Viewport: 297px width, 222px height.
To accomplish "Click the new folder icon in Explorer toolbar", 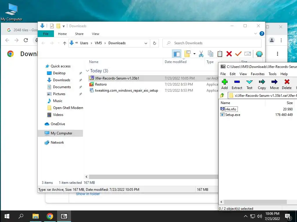I will [x=187, y=54].
